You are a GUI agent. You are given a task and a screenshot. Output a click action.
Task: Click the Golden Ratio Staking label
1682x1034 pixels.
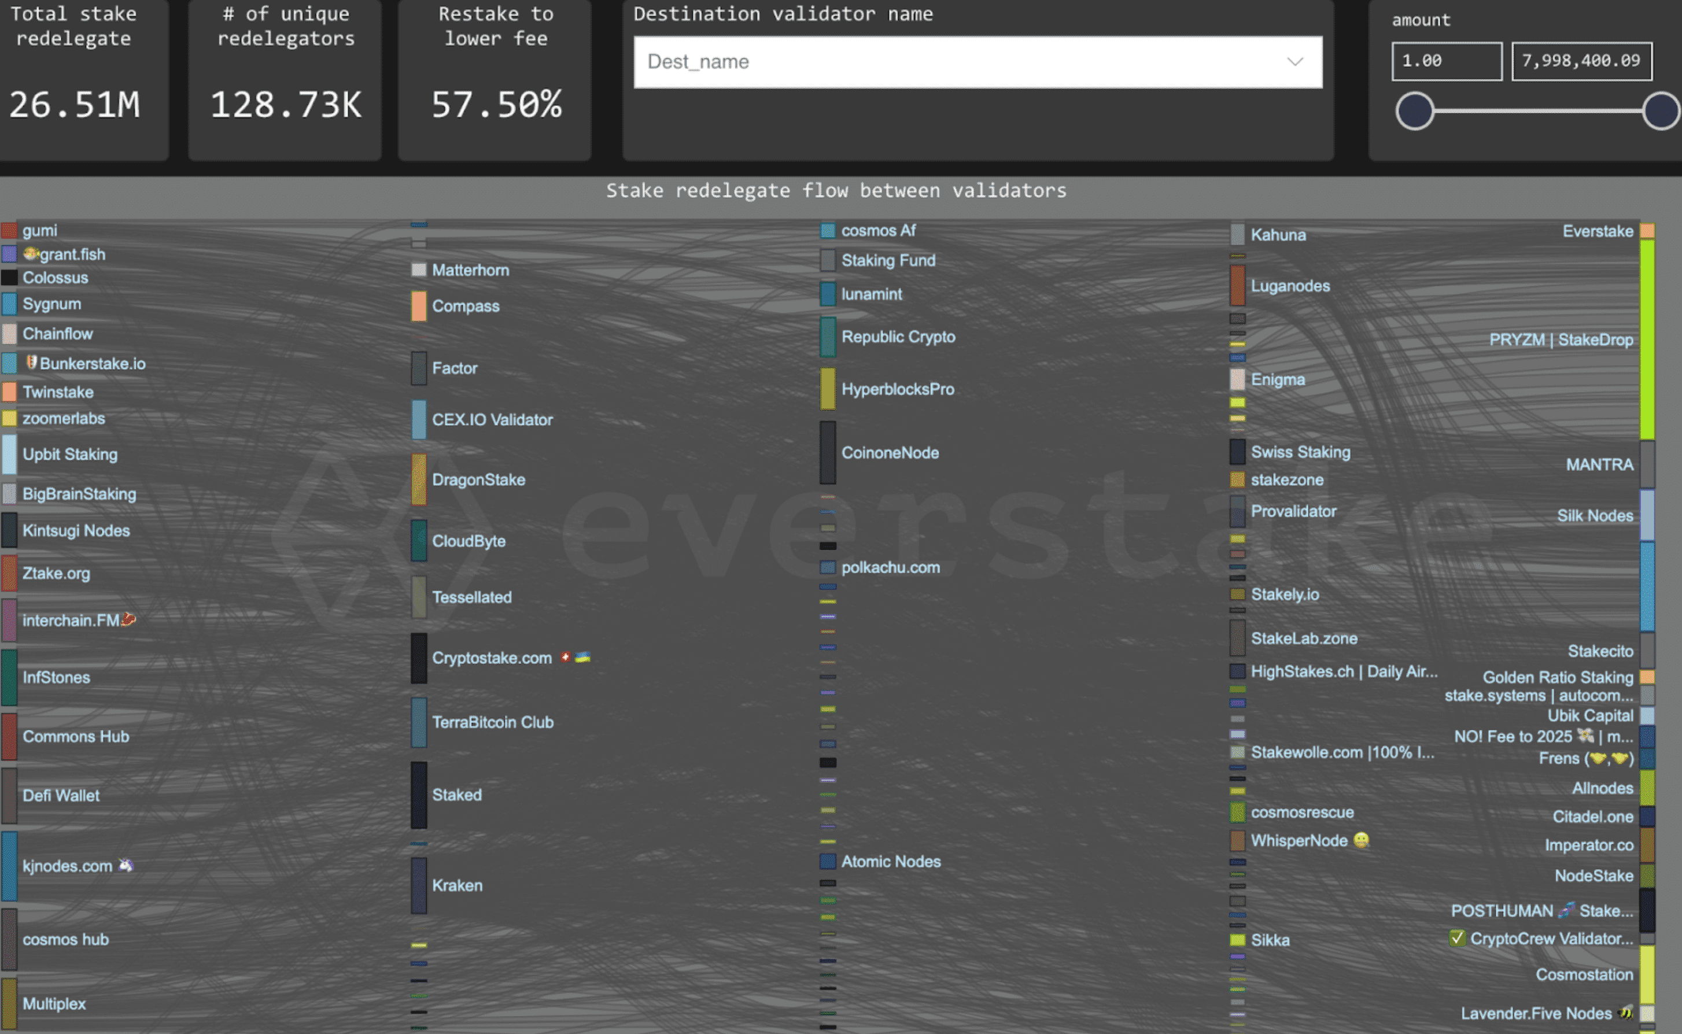pyautogui.click(x=1558, y=677)
